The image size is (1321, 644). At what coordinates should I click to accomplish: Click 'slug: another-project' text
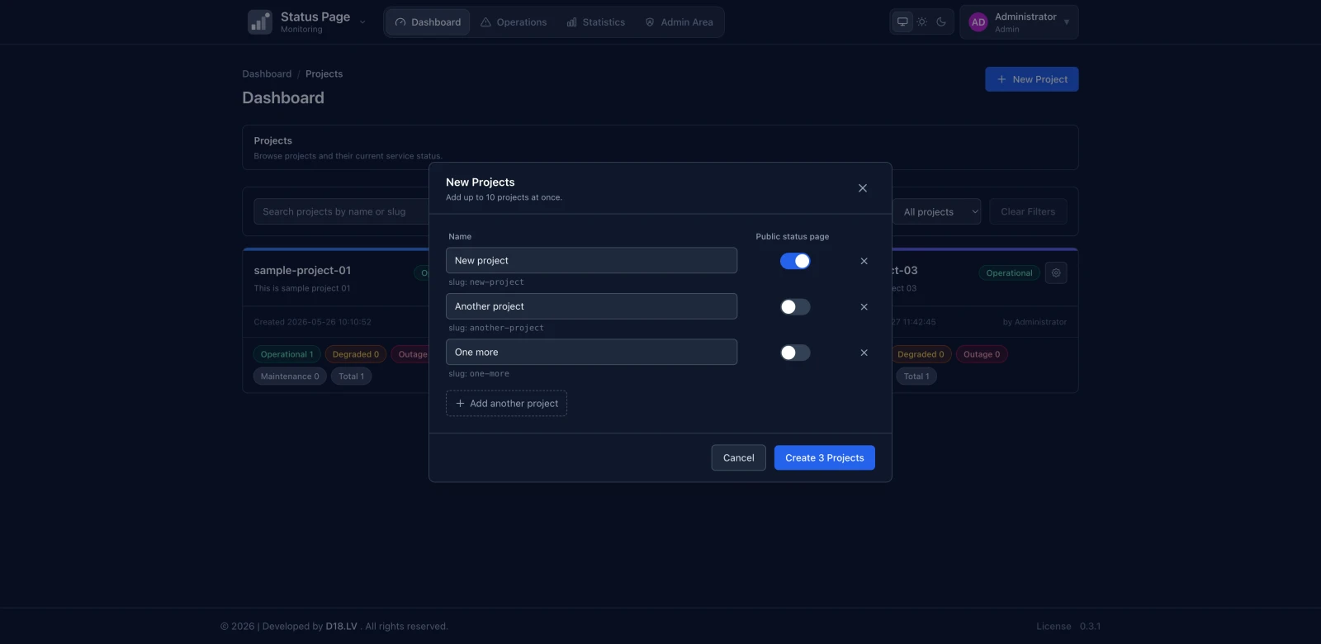pyautogui.click(x=496, y=329)
